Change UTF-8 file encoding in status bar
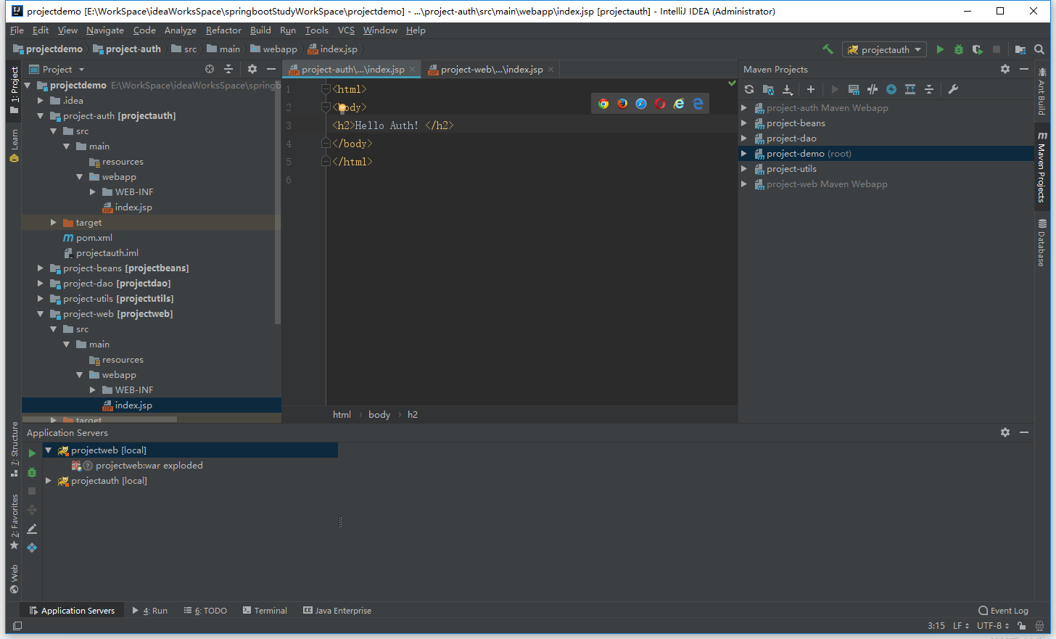Screen dimensions: 1056x639 [x=993, y=626]
